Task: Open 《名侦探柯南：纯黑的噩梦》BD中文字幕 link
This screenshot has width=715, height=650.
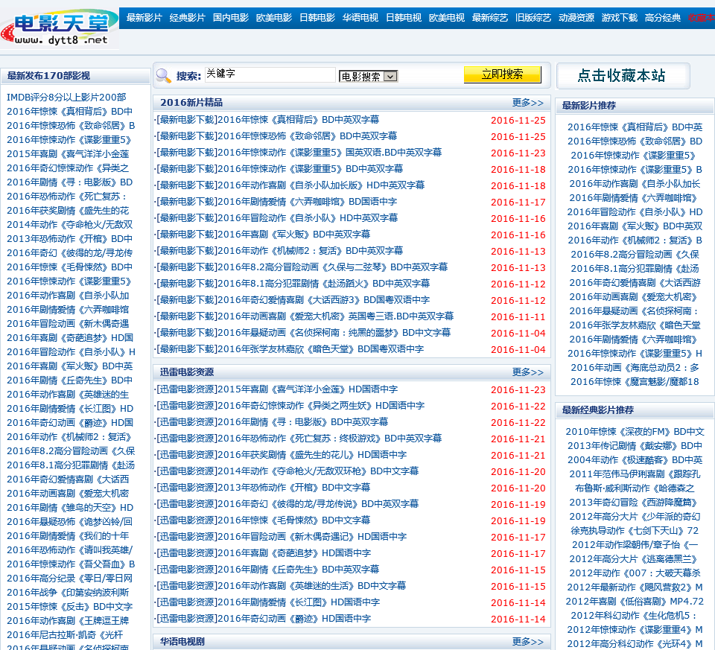Action: point(334,334)
